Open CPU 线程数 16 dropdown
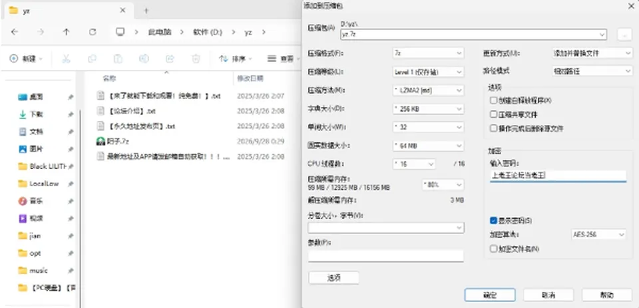The image size is (639, 308). click(x=413, y=164)
